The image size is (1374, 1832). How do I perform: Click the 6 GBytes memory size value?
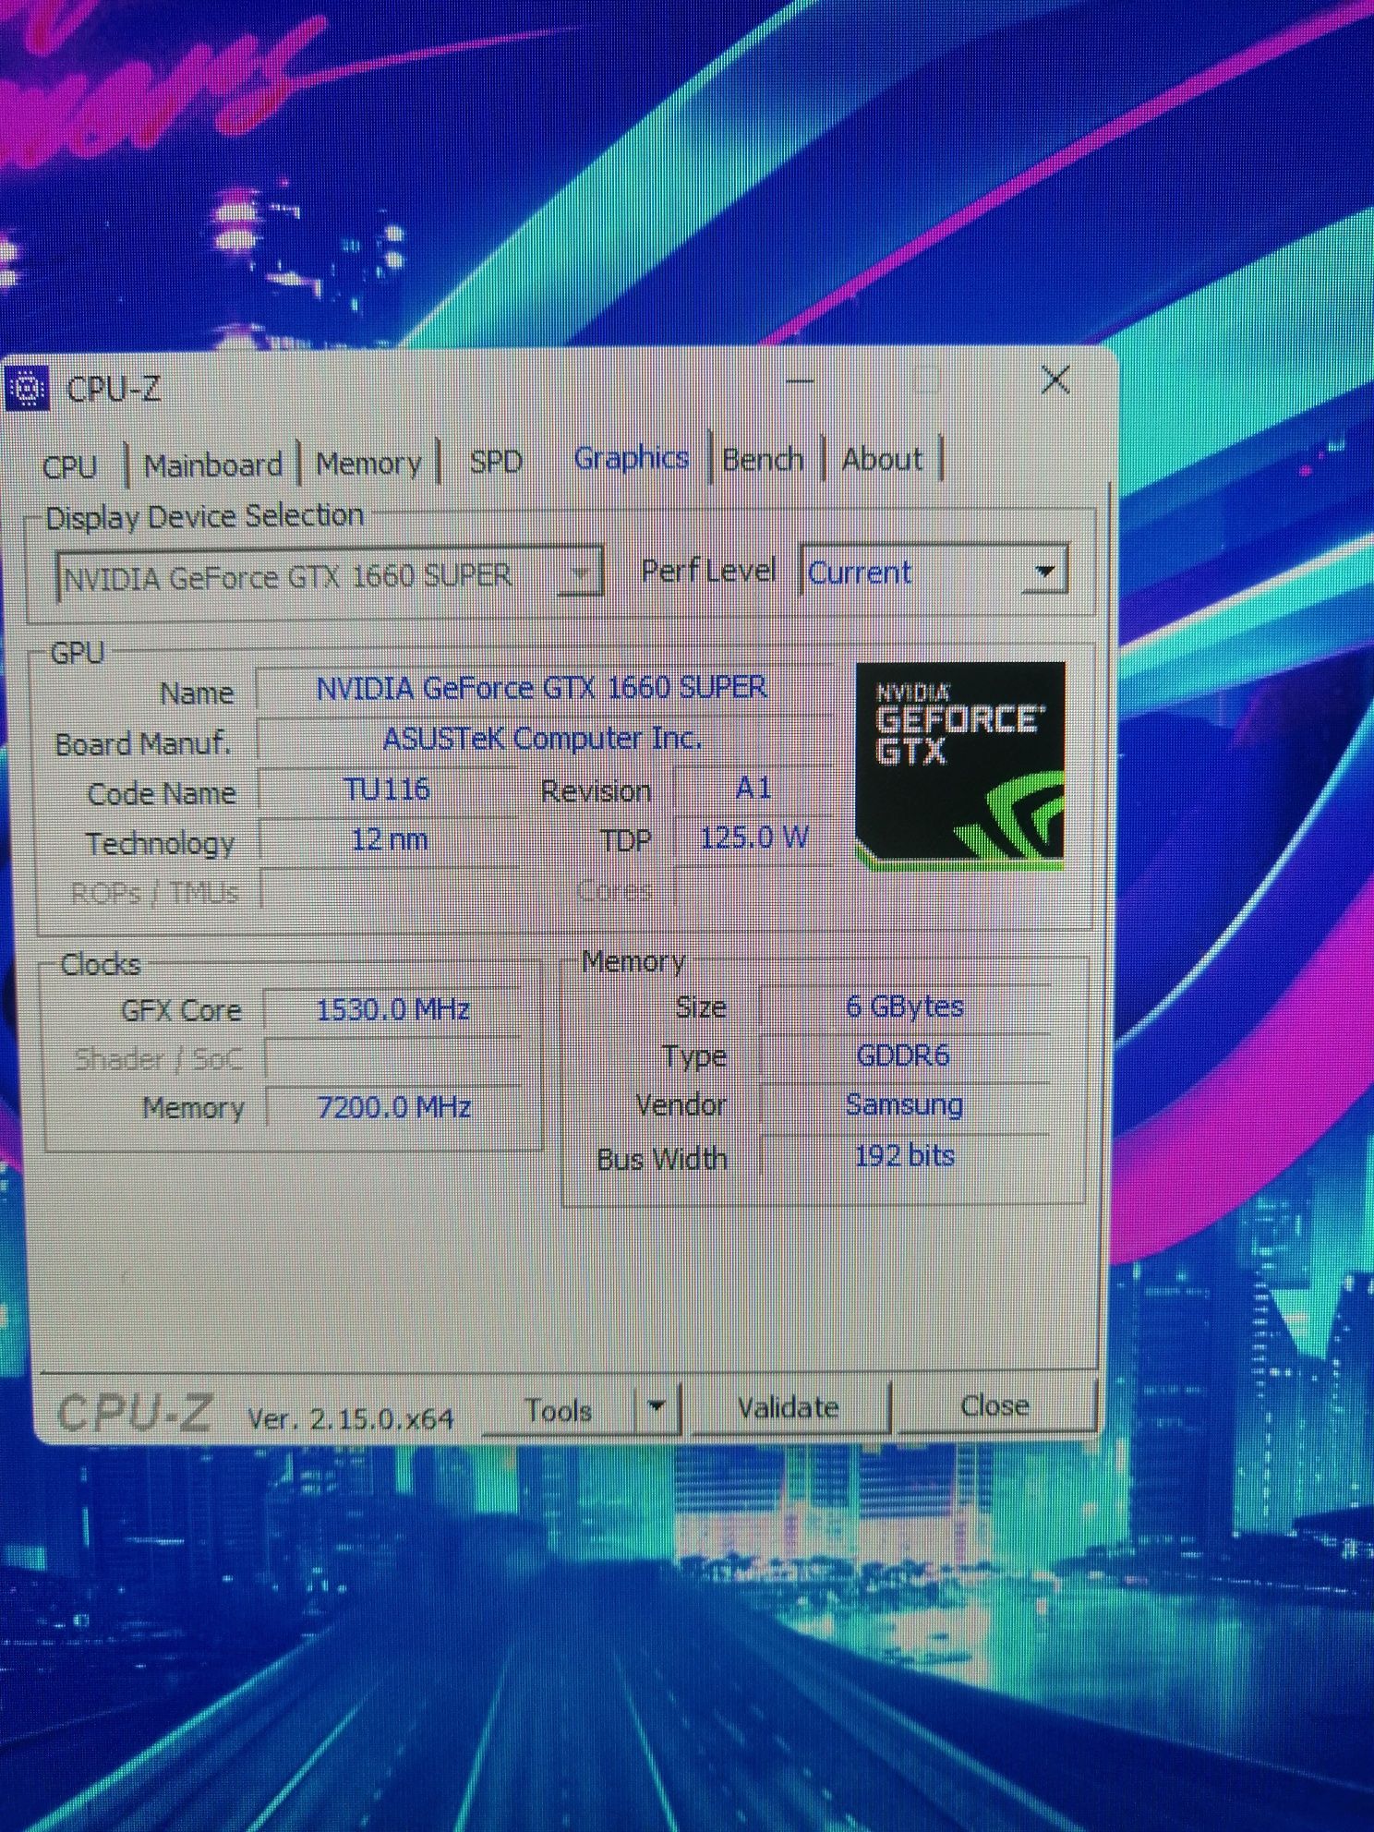tap(904, 1006)
